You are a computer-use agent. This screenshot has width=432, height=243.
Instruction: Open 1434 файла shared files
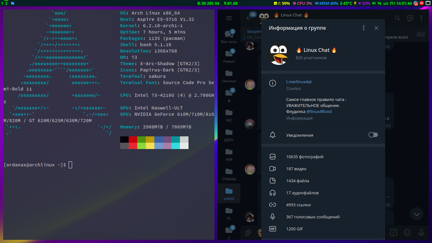point(323,181)
